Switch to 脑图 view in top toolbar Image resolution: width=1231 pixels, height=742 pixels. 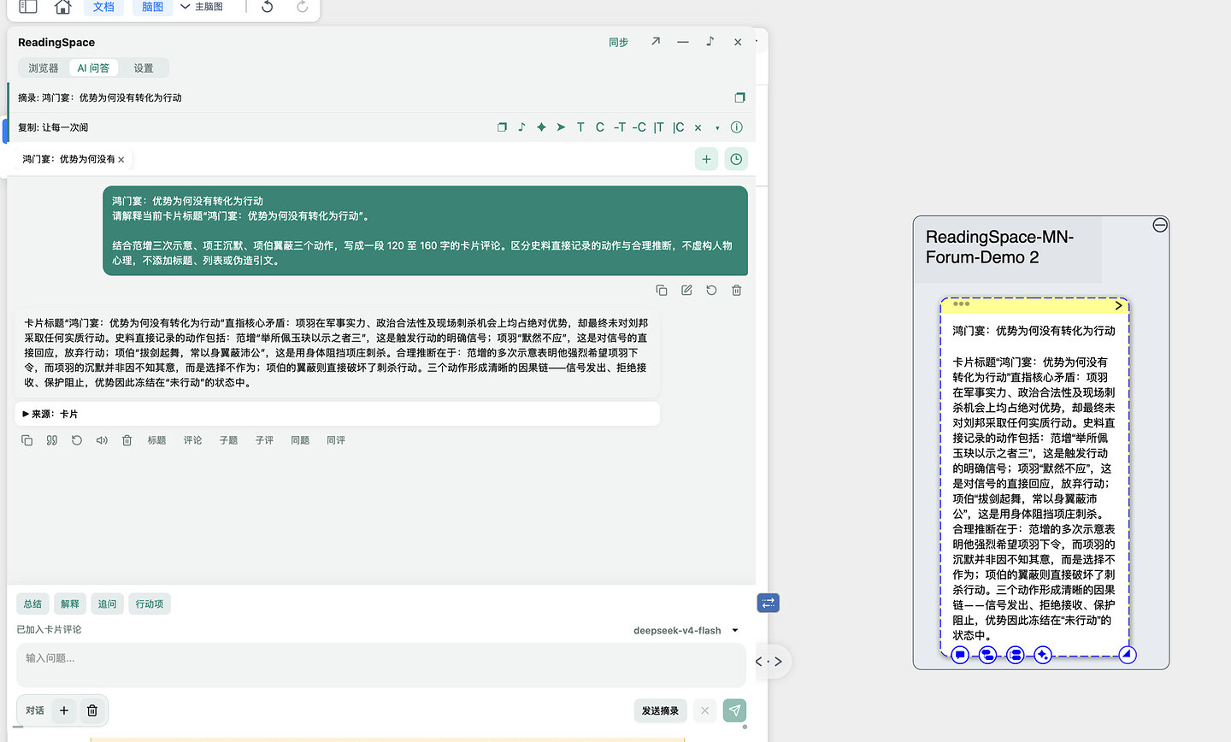point(152,7)
